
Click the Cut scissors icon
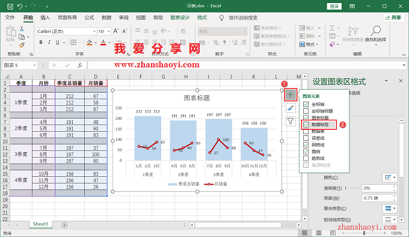pyautogui.click(x=22, y=28)
